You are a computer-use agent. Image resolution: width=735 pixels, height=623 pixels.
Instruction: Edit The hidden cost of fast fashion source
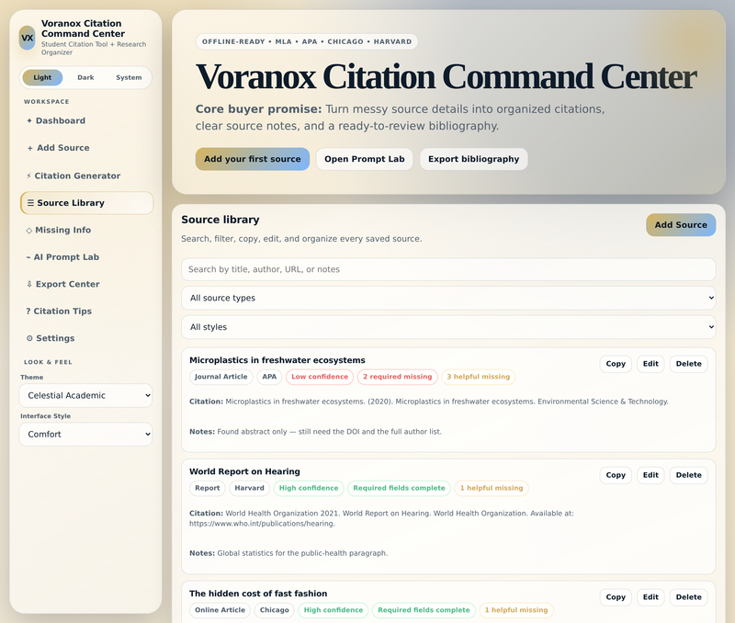(x=650, y=597)
